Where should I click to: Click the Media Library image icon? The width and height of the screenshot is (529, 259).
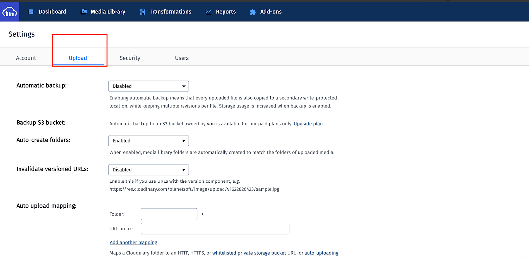pyautogui.click(x=84, y=12)
